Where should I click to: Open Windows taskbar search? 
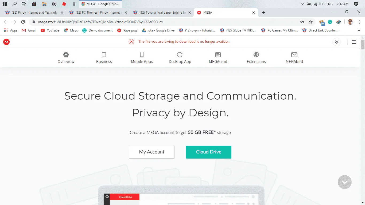click(14, 4)
